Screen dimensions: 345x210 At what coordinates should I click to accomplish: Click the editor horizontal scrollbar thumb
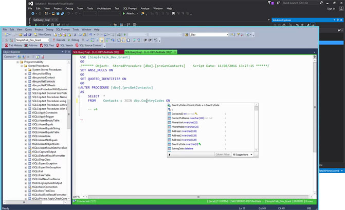[x=198, y=197]
